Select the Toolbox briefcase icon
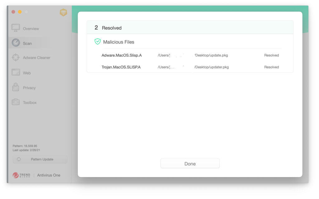 pos(16,102)
